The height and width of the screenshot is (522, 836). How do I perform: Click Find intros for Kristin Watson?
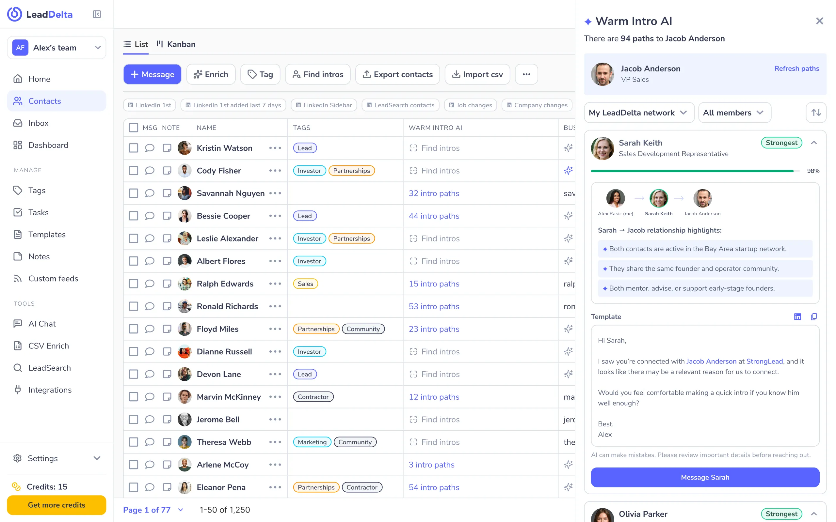(x=435, y=148)
